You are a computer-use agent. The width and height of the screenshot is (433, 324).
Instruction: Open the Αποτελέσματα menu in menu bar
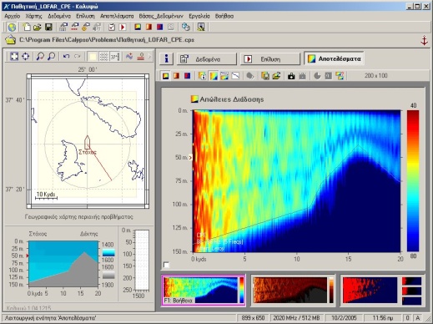(117, 16)
